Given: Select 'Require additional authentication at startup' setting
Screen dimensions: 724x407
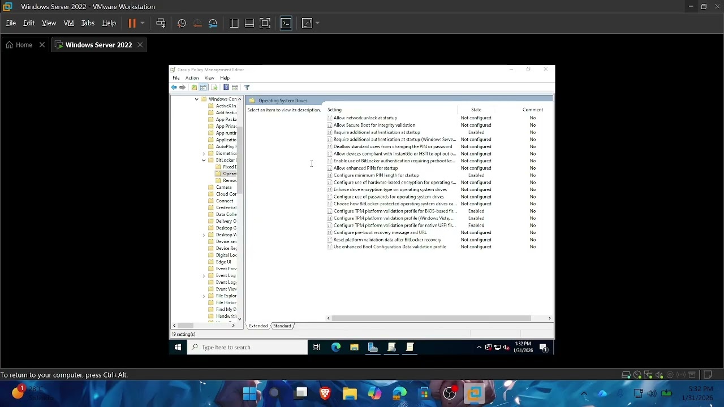Looking at the screenshot, I should [377, 132].
